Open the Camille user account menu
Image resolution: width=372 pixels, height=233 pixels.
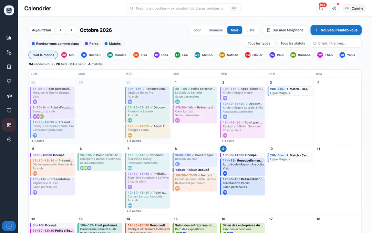(x=354, y=8)
